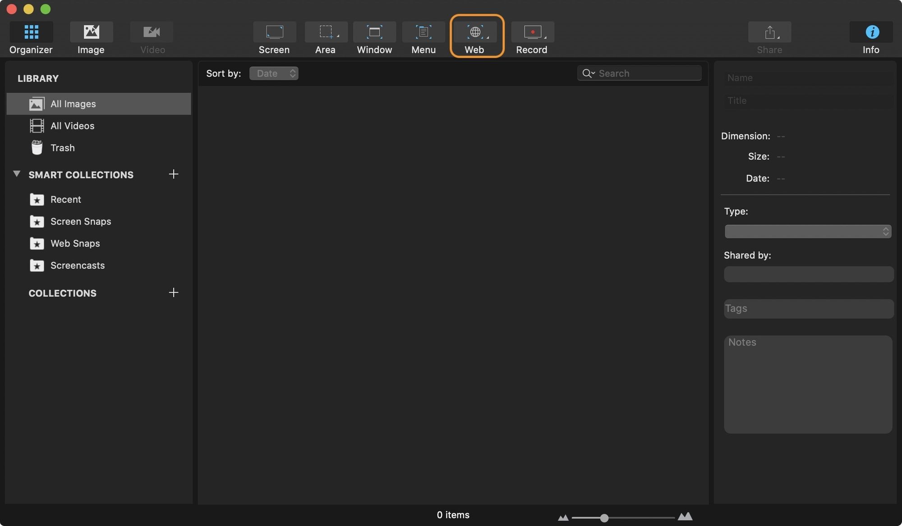Add a new collection with plus button
The height and width of the screenshot is (526, 902).
(x=173, y=293)
